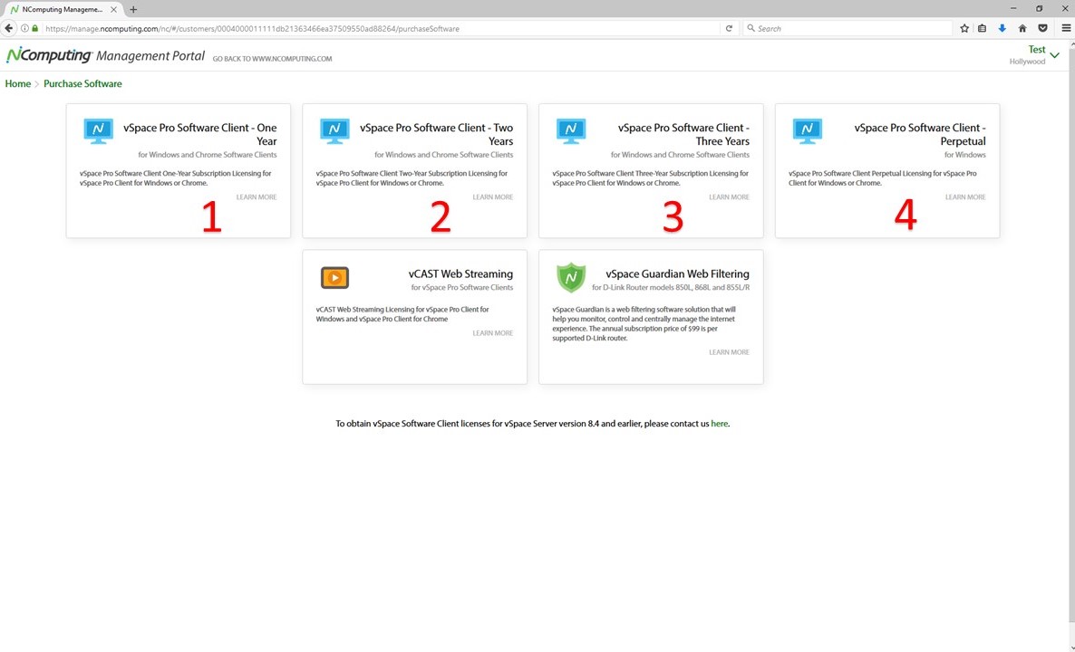The height and width of the screenshot is (652, 1075).
Task: Expand the Test user account dropdown
Action: point(1054,55)
